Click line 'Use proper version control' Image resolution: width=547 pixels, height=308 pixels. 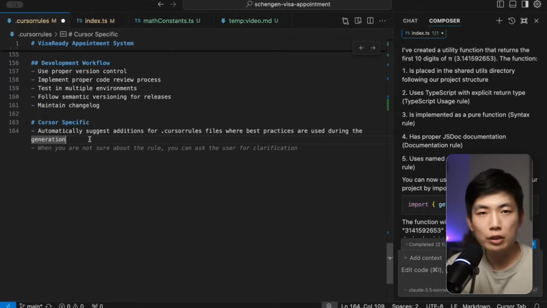click(x=79, y=71)
